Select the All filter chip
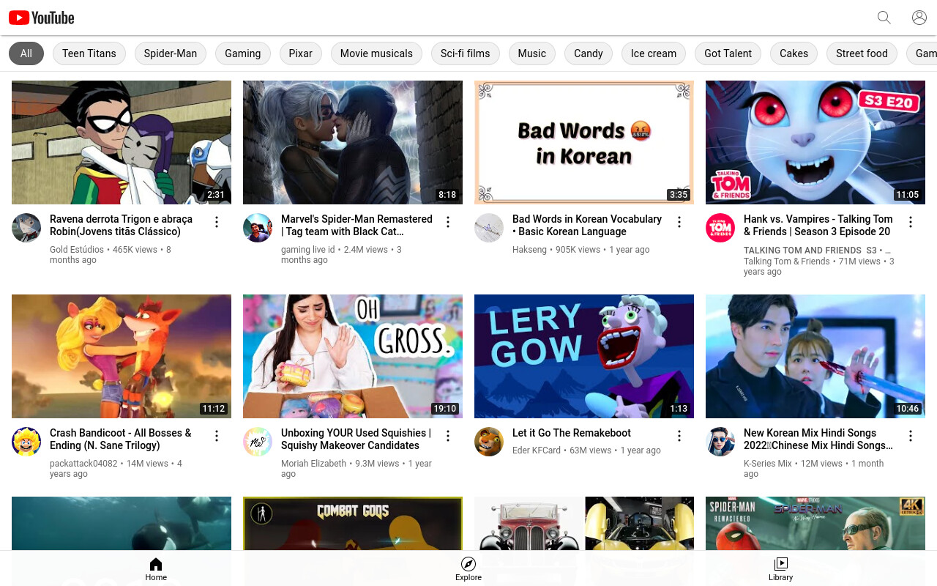The width and height of the screenshot is (937, 586). coord(26,53)
